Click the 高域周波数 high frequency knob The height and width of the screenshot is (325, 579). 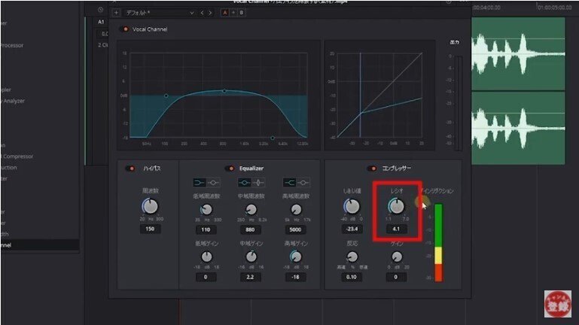[x=296, y=210]
